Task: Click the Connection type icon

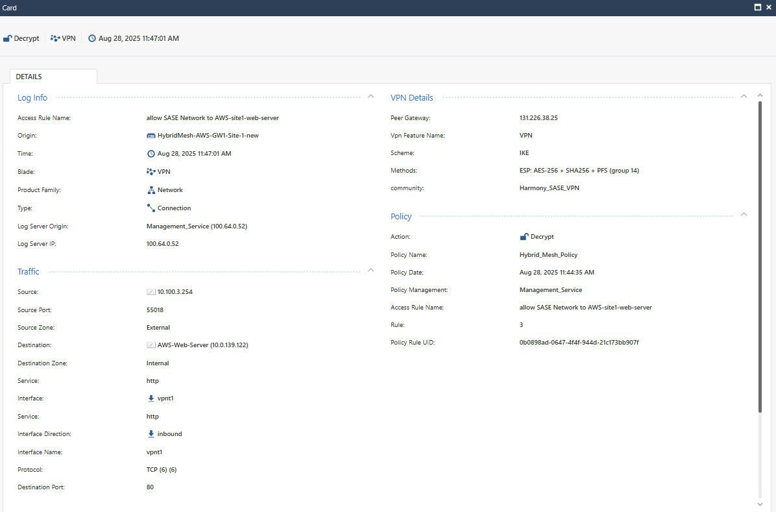Action: point(151,208)
